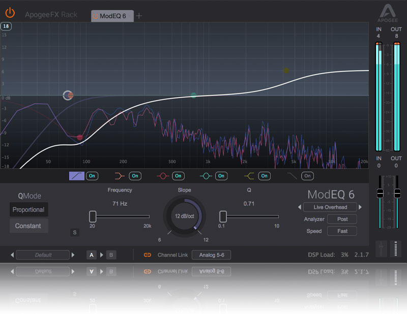Click the yellow high shelf EQ node

click(x=286, y=71)
